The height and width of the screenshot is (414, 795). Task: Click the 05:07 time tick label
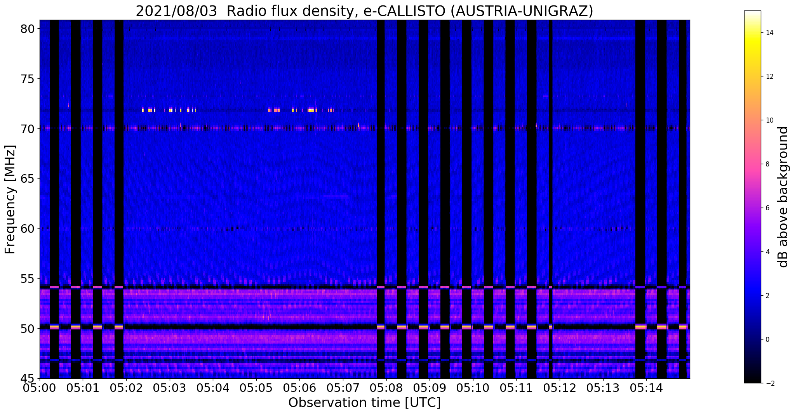click(343, 388)
